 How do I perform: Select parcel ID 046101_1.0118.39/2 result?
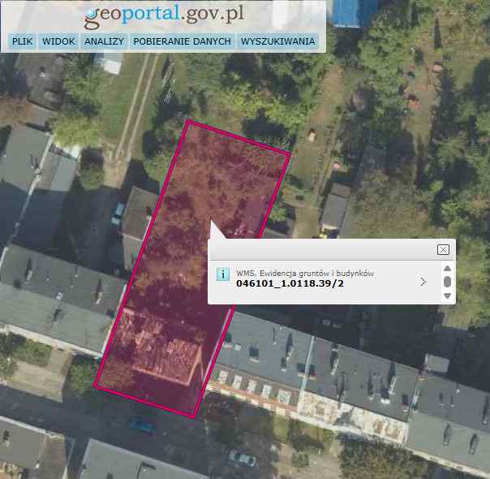coord(290,283)
